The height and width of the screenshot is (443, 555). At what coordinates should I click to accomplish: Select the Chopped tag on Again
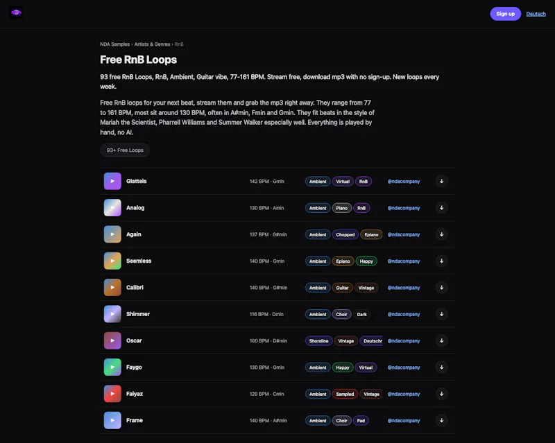tap(345, 234)
